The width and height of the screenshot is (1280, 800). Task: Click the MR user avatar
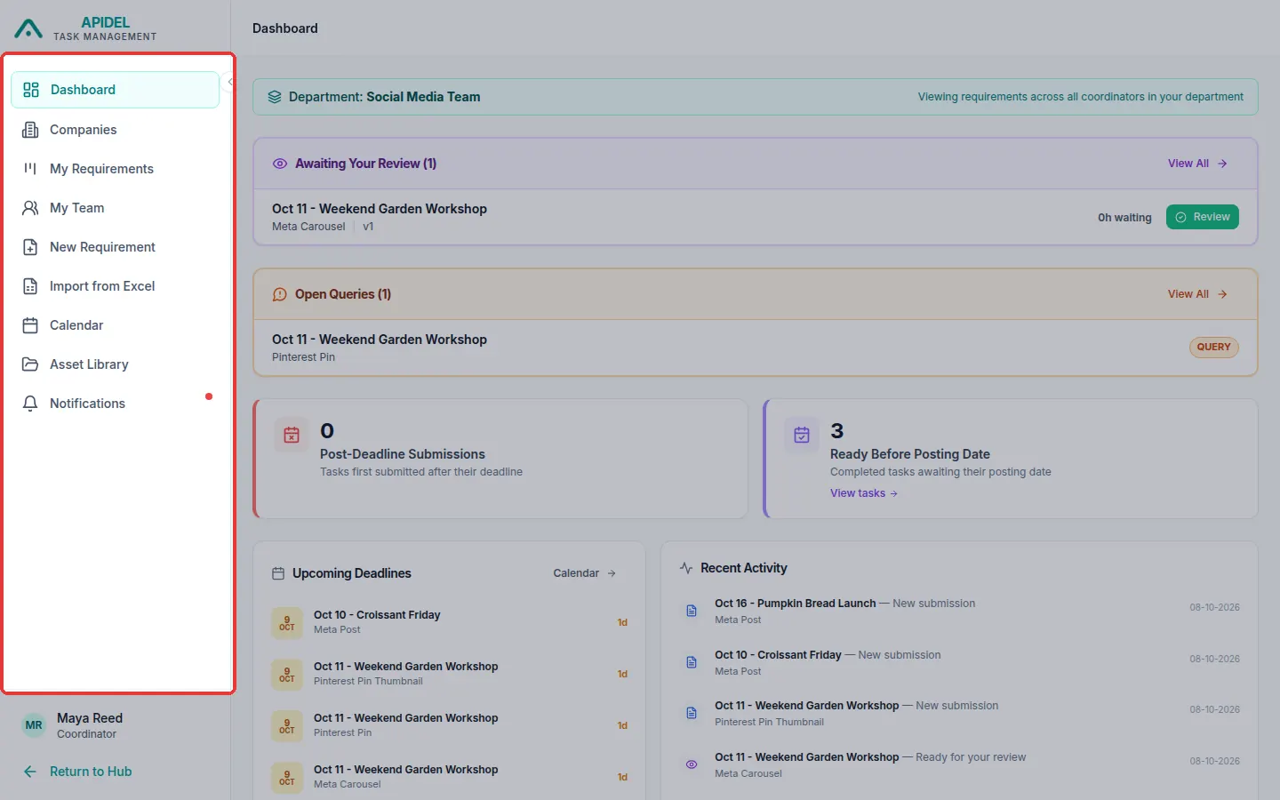click(x=34, y=725)
